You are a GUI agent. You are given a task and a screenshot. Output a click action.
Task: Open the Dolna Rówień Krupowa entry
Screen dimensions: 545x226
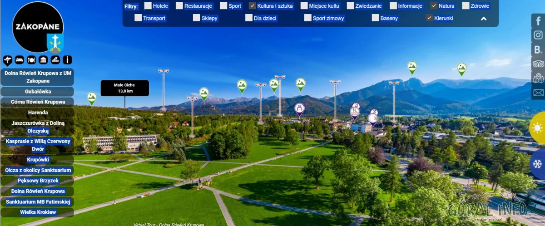pyautogui.click(x=37, y=192)
